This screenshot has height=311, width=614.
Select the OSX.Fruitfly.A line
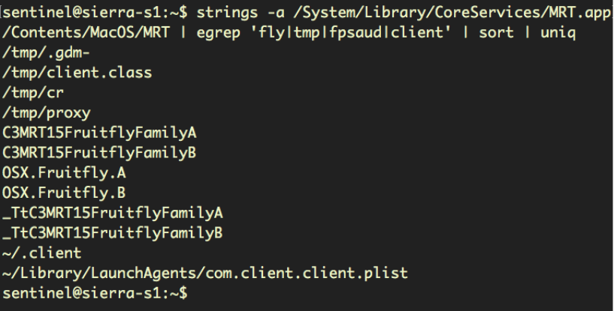pos(64,172)
